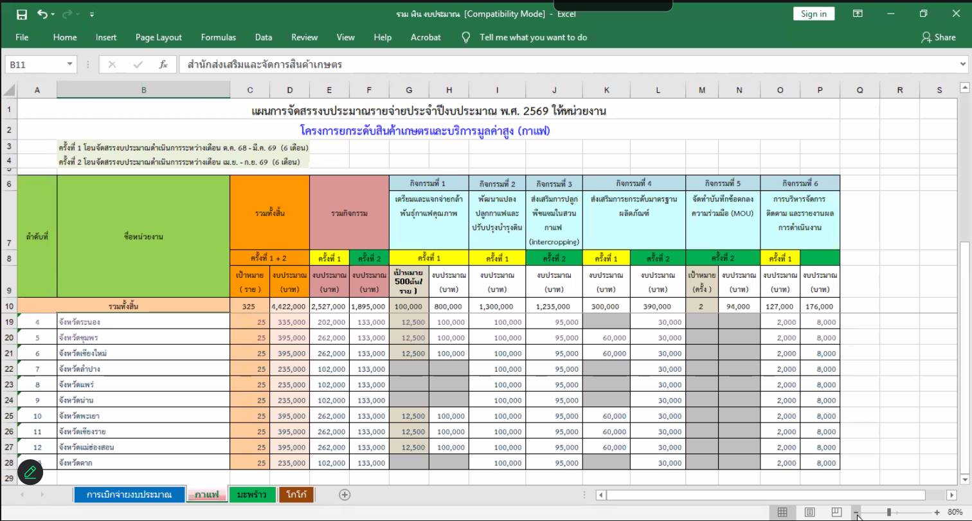Expand the formula bar chevron

coord(962,64)
